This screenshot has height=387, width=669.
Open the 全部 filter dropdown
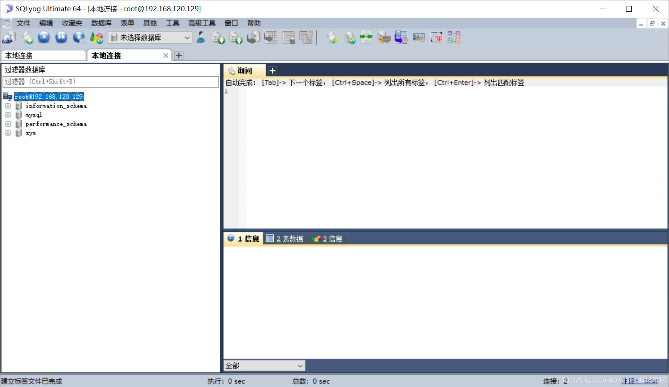coord(264,366)
